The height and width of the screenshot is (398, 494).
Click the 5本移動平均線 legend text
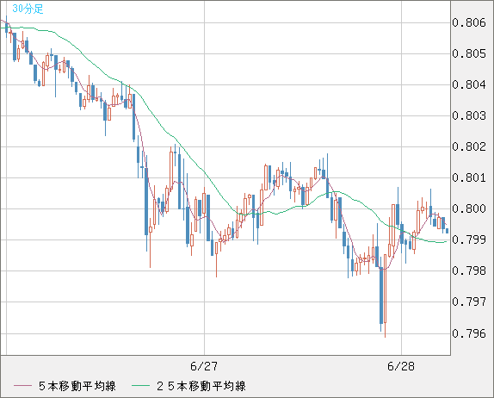(77, 386)
